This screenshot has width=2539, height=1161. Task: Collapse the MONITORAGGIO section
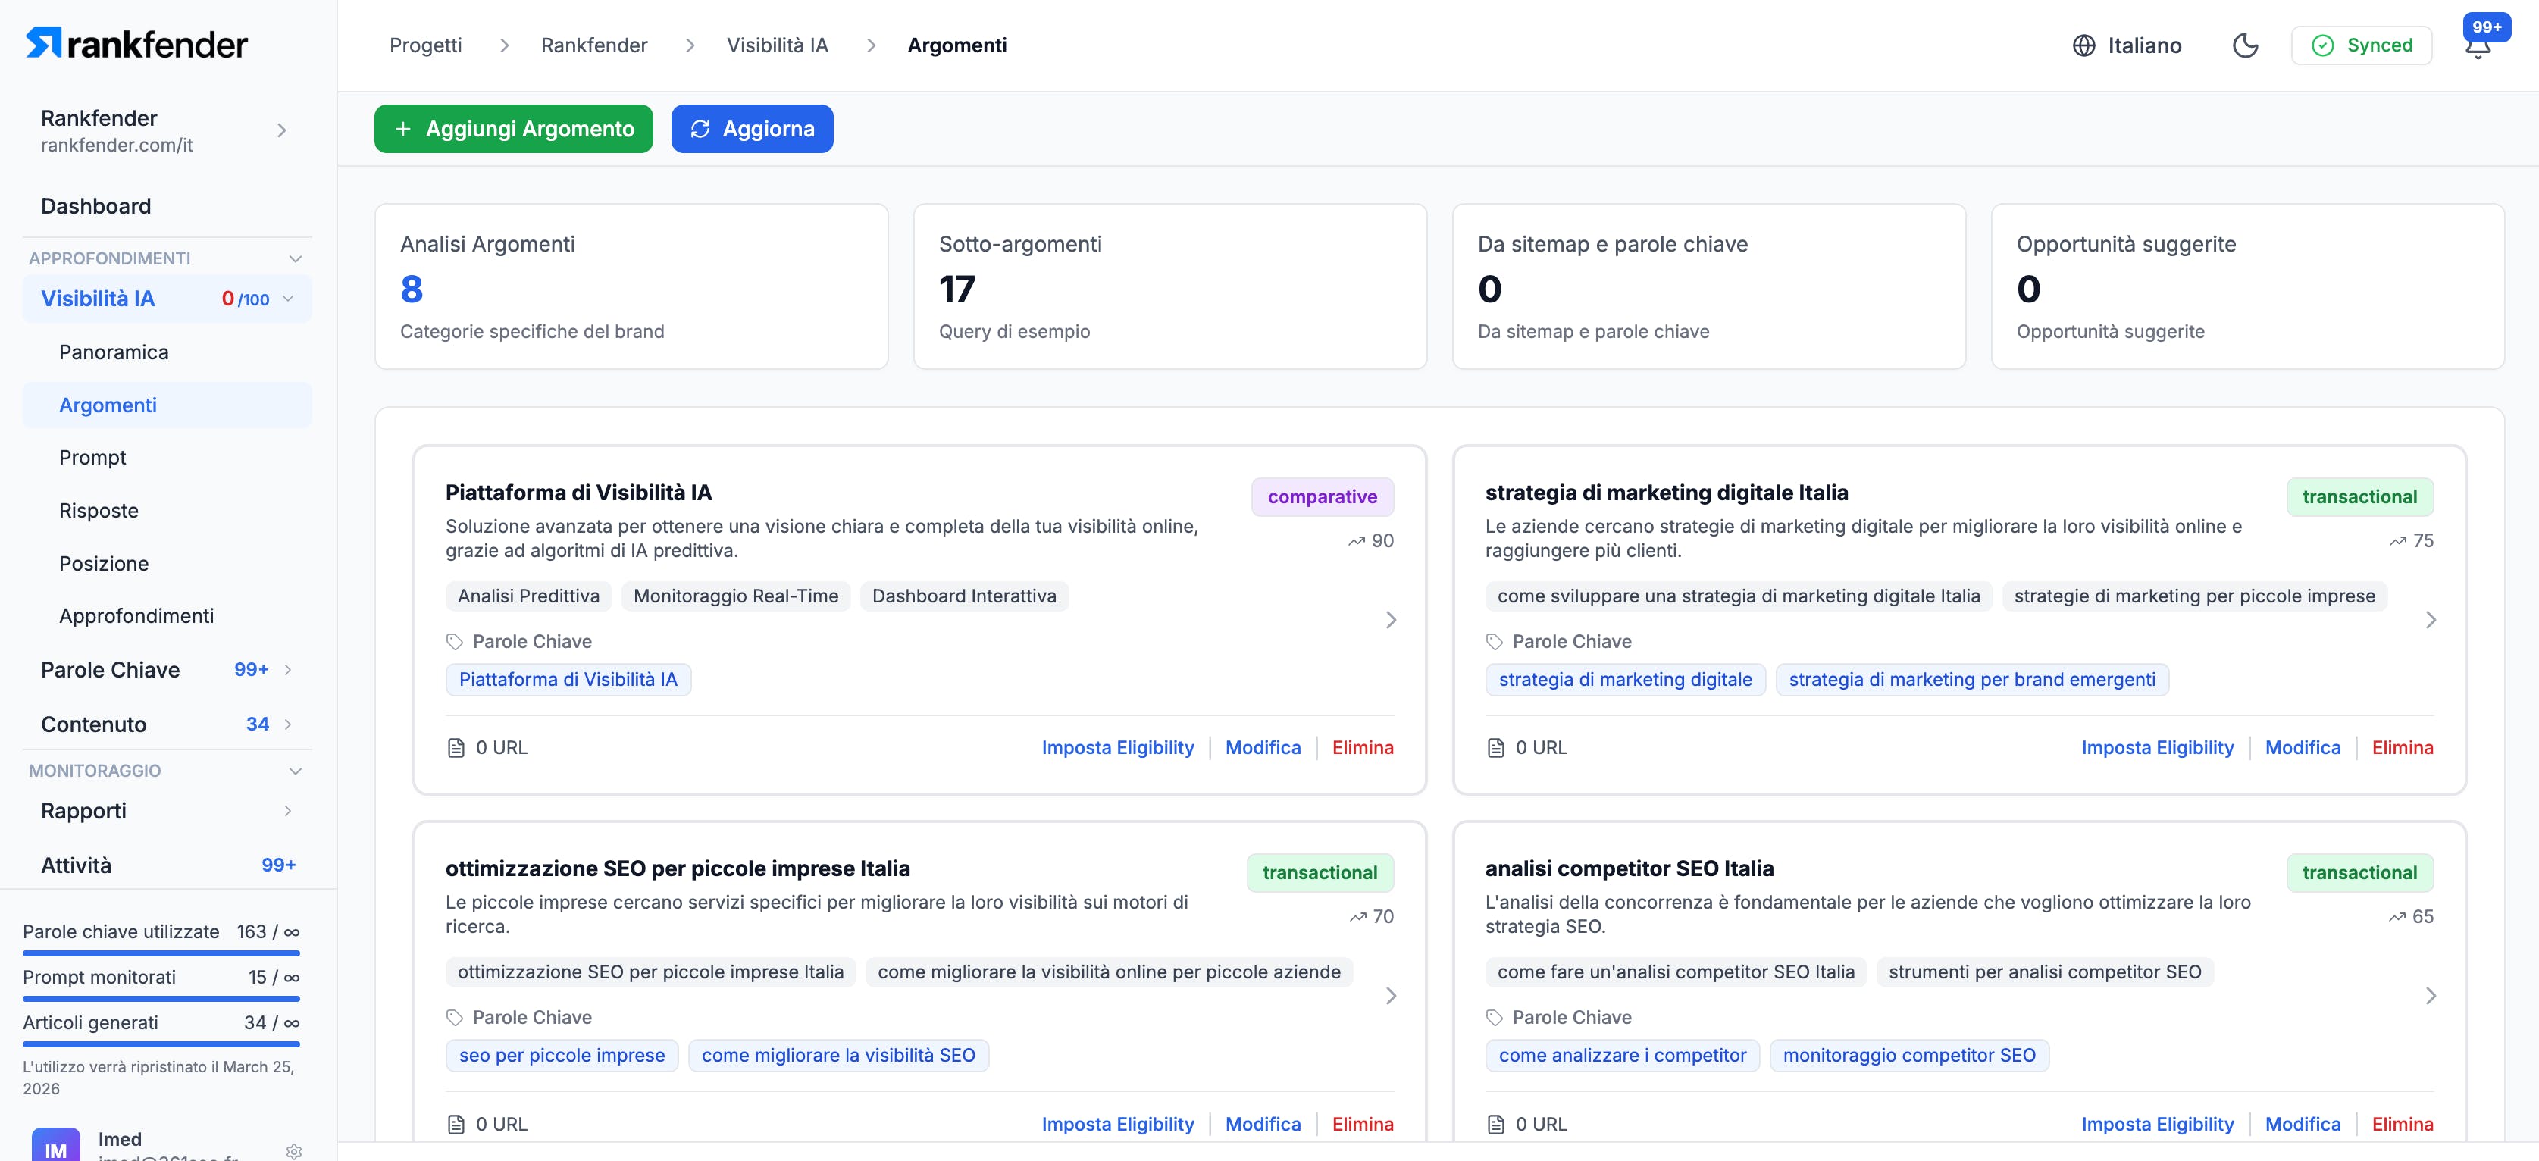[295, 771]
